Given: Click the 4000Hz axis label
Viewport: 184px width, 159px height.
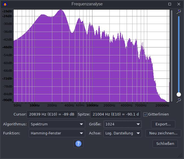Looking at the screenshot, I should coord(127,105).
